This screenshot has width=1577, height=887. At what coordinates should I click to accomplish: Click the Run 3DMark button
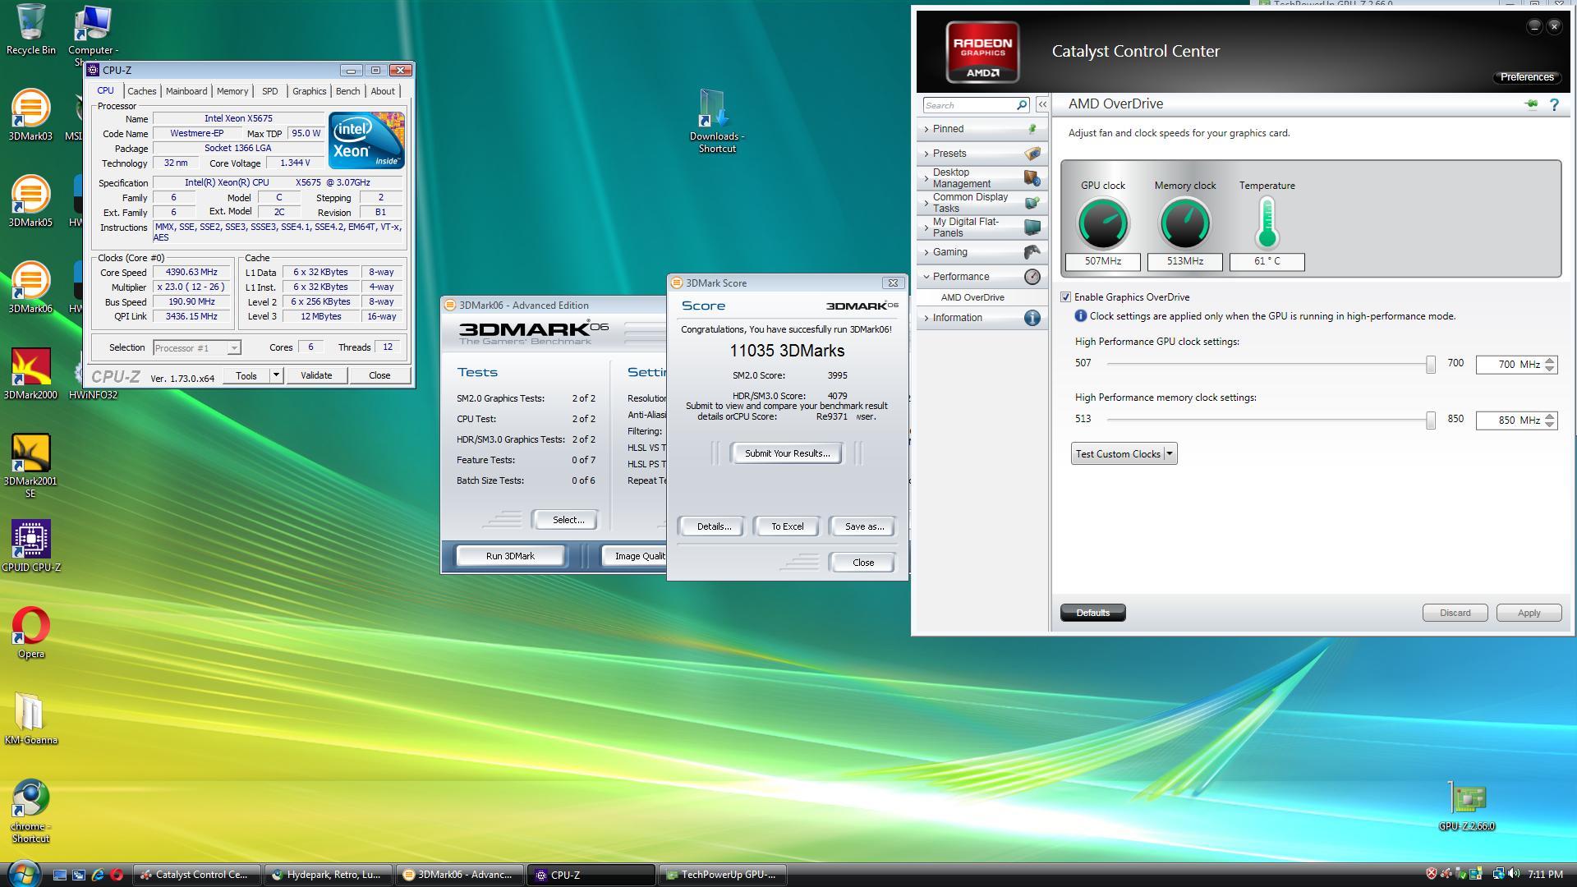click(510, 556)
